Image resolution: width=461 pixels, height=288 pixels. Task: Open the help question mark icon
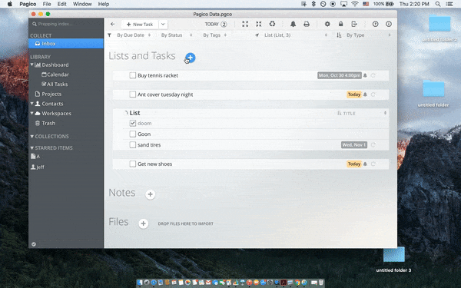tap(375, 24)
